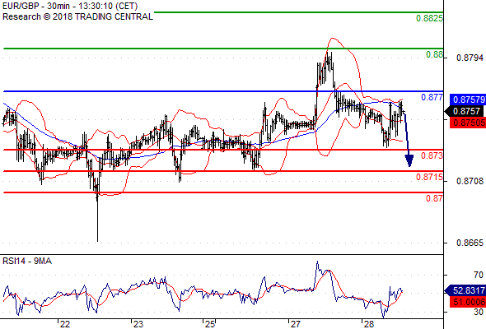Image resolution: width=486 pixels, height=329 pixels.
Task: Select the 0.8708 price axis value
Action: pos(470,181)
